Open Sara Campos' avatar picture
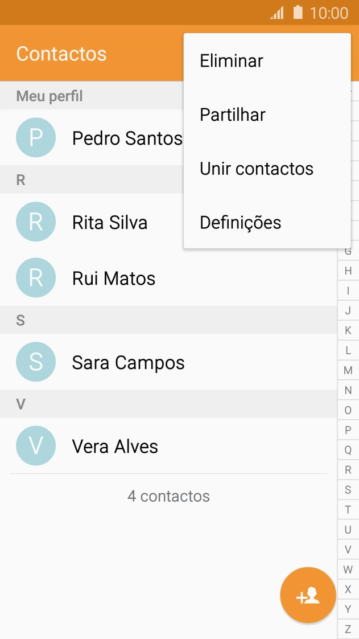 pyautogui.click(x=36, y=362)
